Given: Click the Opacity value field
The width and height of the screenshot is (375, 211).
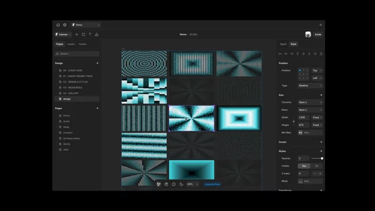Looking at the screenshot, I should coord(304,158).
